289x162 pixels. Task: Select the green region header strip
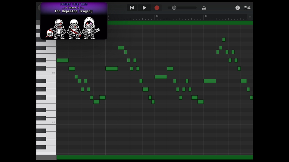(180, 23)
